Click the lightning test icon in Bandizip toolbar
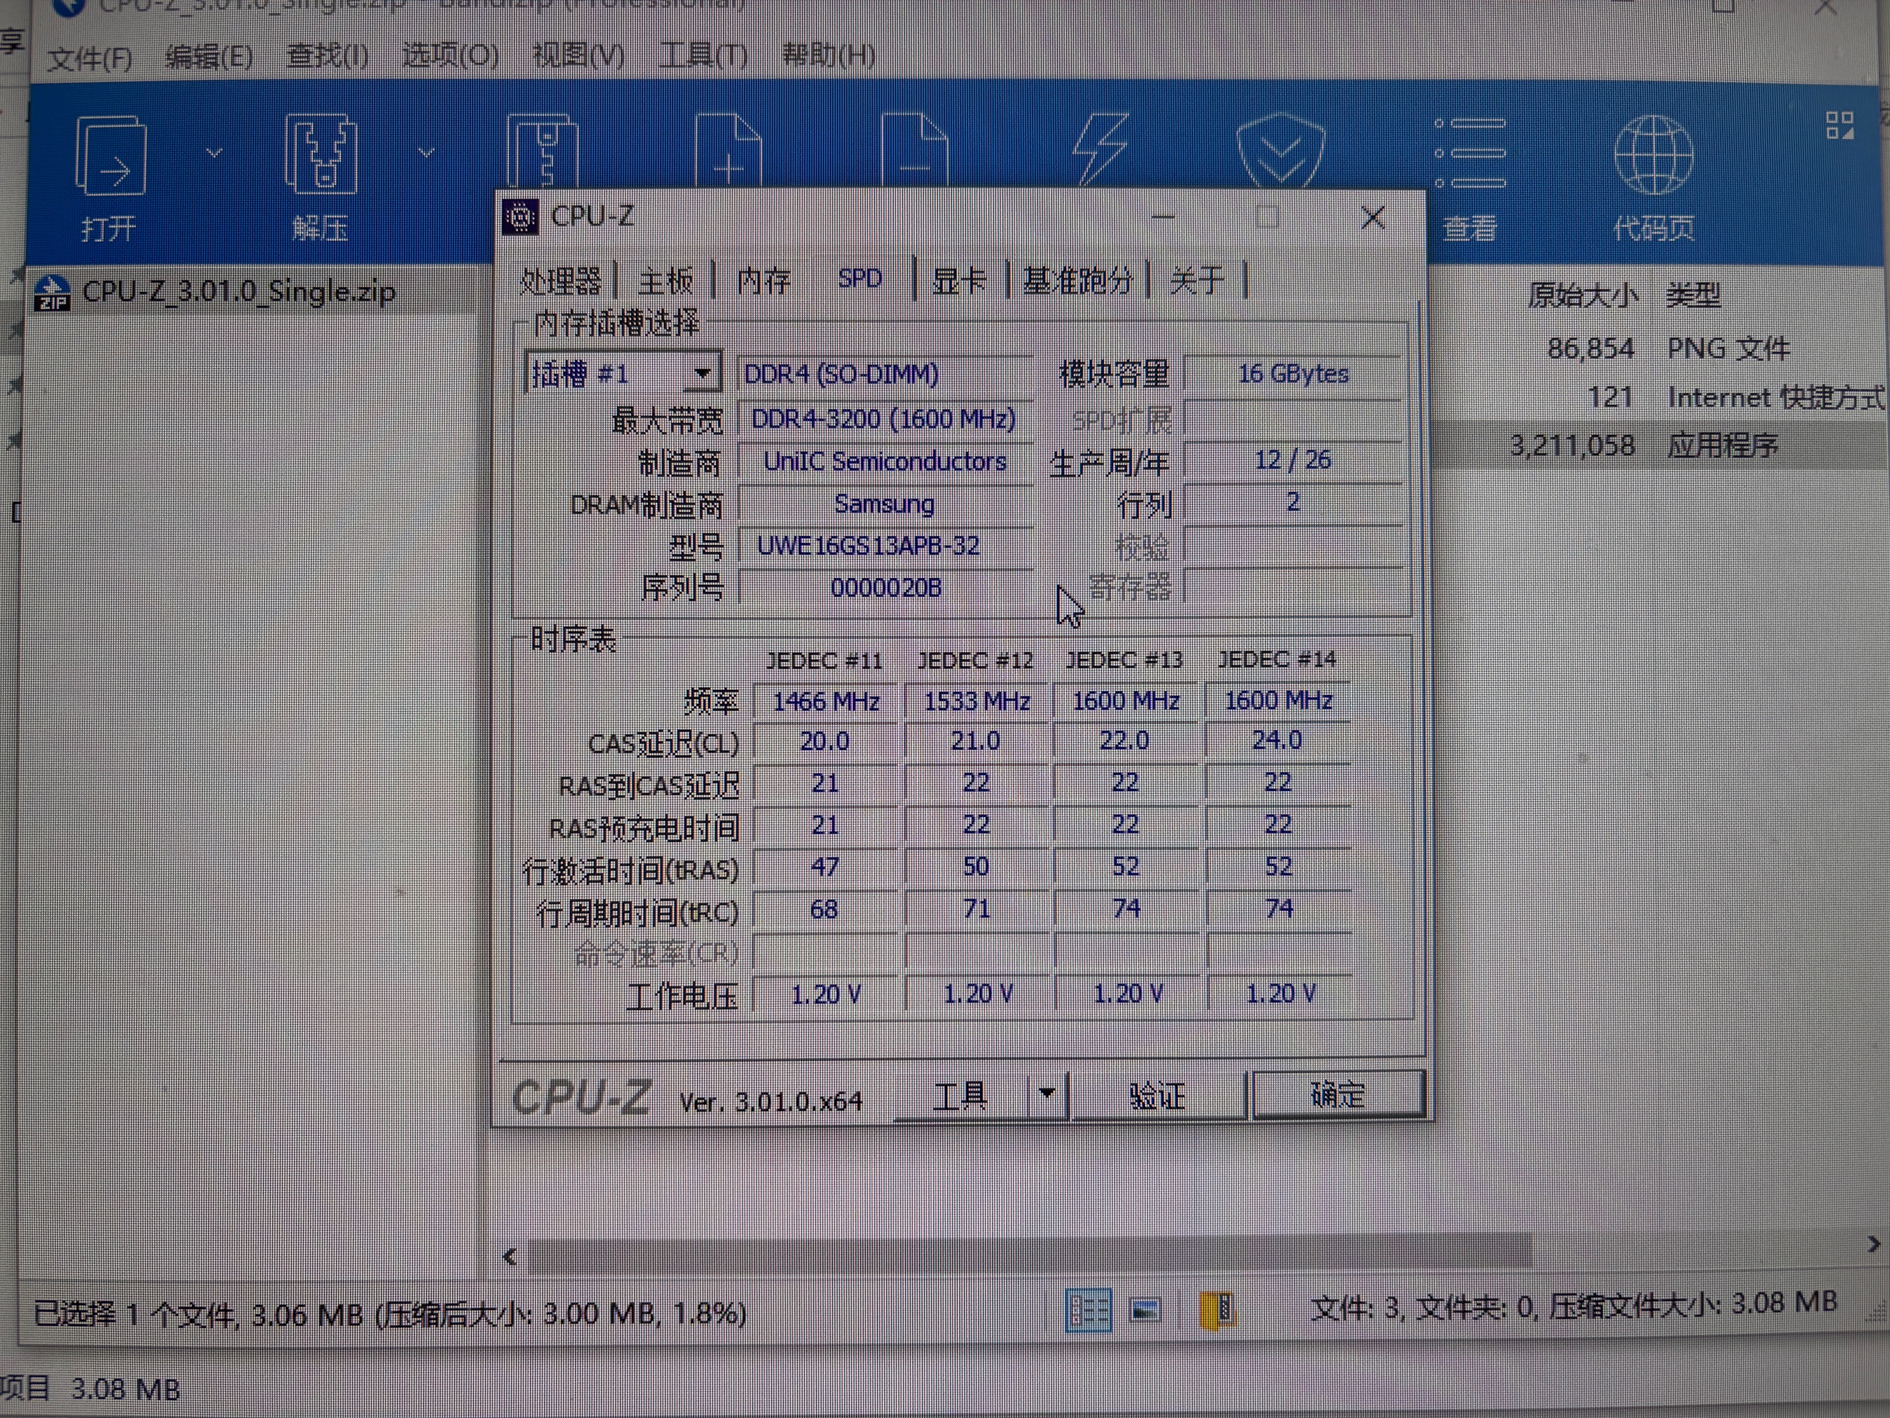This screenshot has width=1890, height=1418. (1100, 150)
